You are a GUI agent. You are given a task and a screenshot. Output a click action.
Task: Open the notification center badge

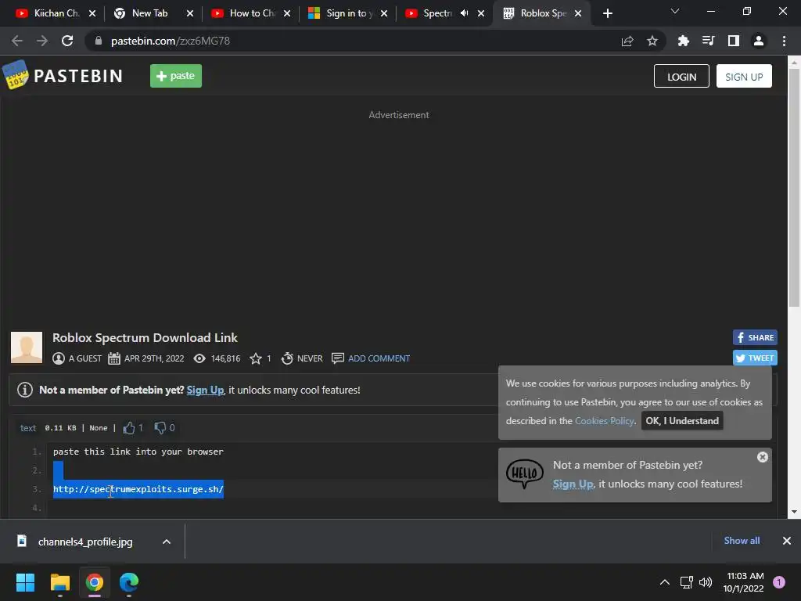(x=779, y=581)
